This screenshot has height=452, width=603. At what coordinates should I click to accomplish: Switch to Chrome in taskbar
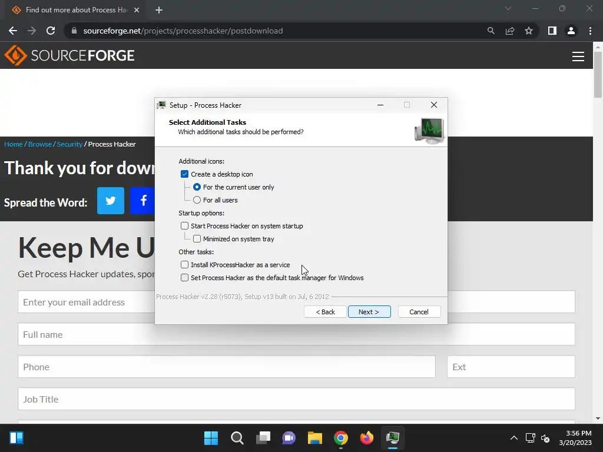pos(341,438)
